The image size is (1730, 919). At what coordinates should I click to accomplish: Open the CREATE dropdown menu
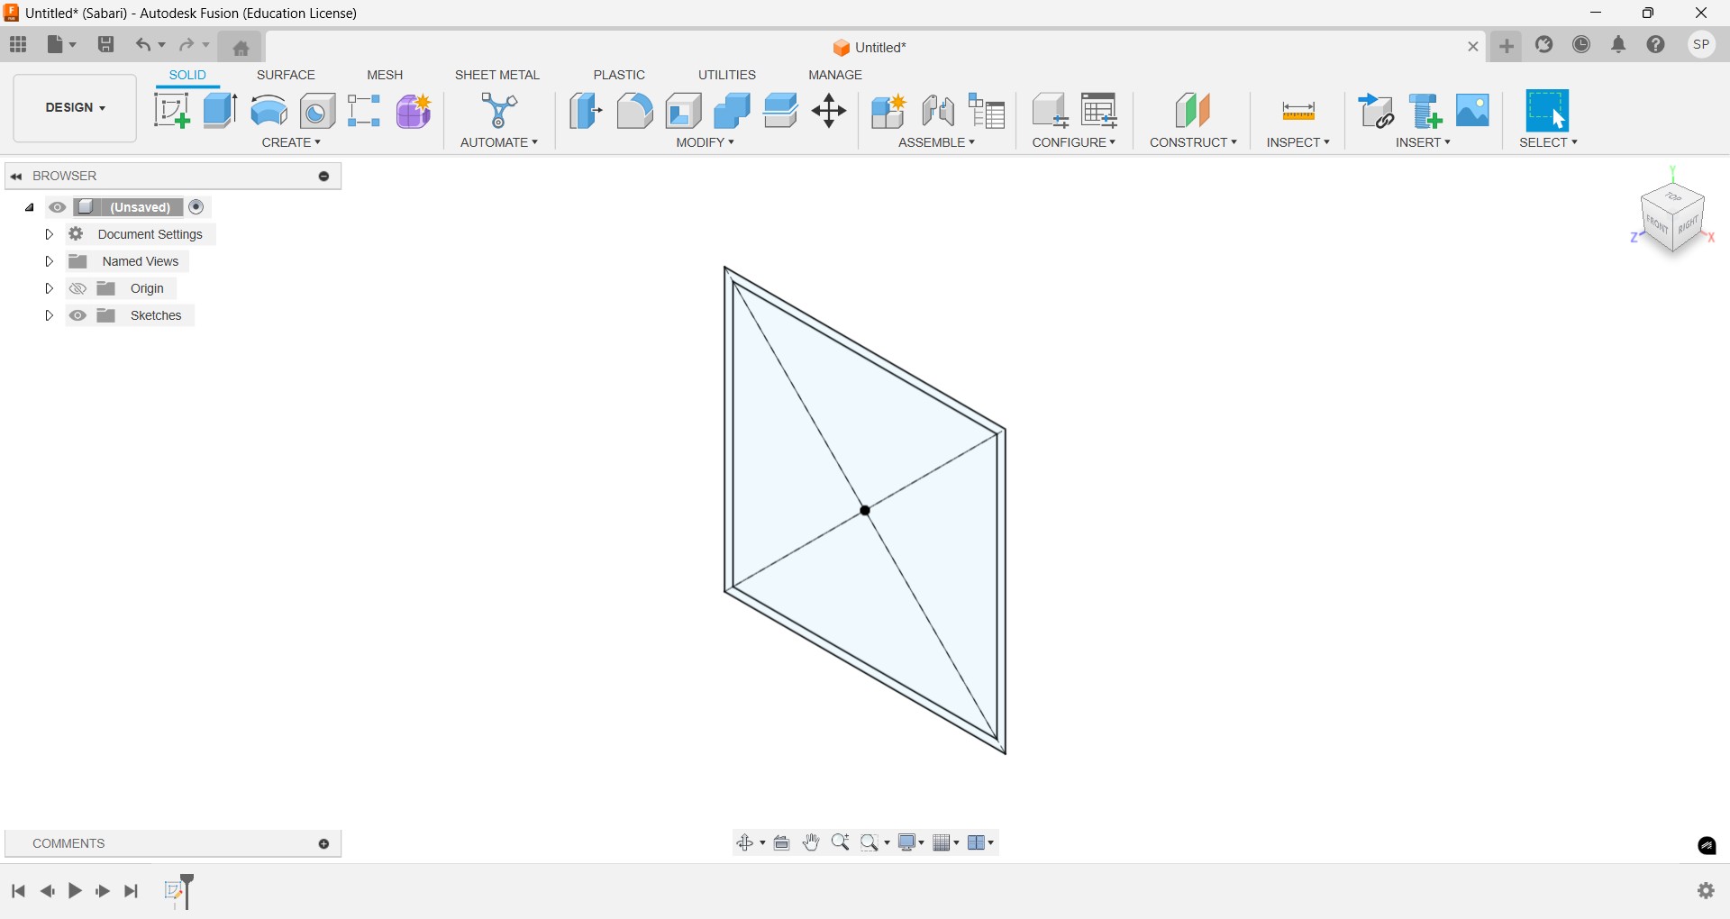click(x=291, y=142)
